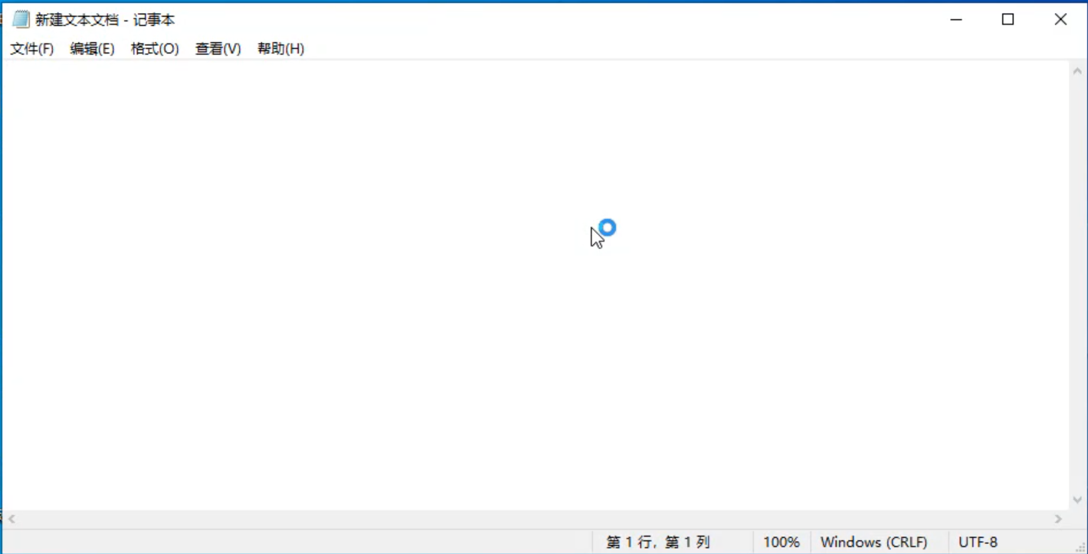Screen dimensions: 1088x554
Task: Click the 新建文本文档 - 记事本 title text
Action: pyautogui.click(x=105, y=20)
